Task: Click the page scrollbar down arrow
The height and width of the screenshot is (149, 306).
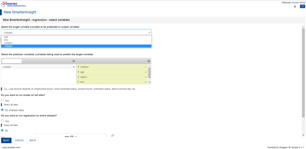Action: pyautogui.click(x=303, y=135)
